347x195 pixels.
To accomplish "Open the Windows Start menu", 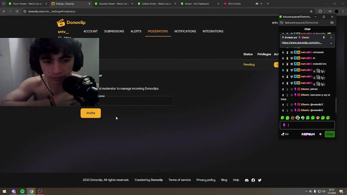I will (4, 192).
